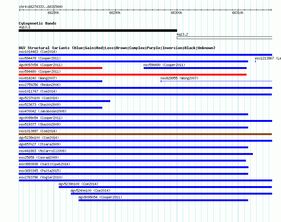
Task: Click the nsv818240 (Wang2007) label
Action: (x=38, y=78)
